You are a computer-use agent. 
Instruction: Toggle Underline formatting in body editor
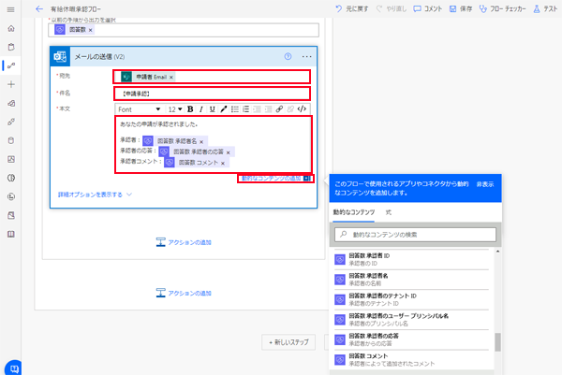pyautogui.click(x=213, y=109)
